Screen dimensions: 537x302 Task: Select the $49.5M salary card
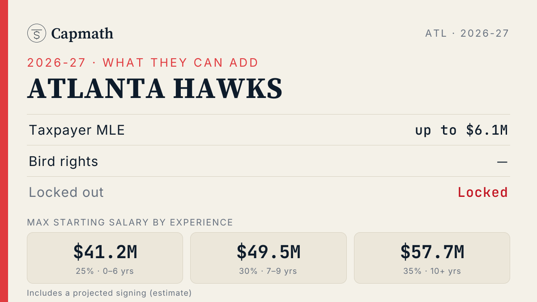(x=268, y=258)
